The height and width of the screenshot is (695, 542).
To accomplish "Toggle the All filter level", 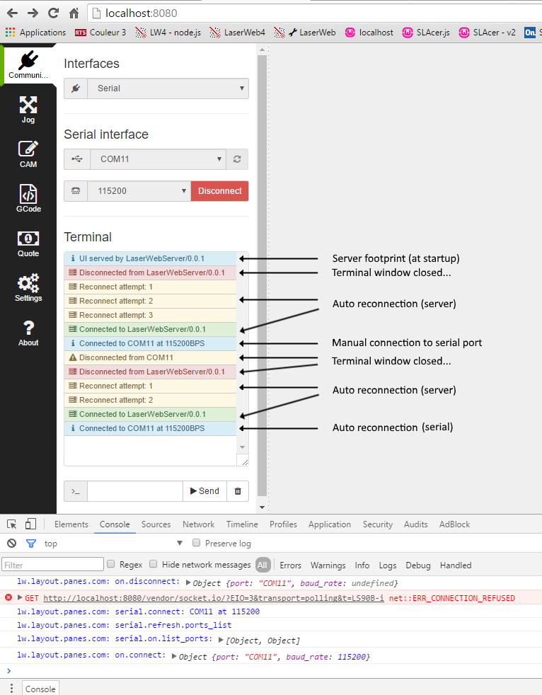I will [x=263, y=565].
